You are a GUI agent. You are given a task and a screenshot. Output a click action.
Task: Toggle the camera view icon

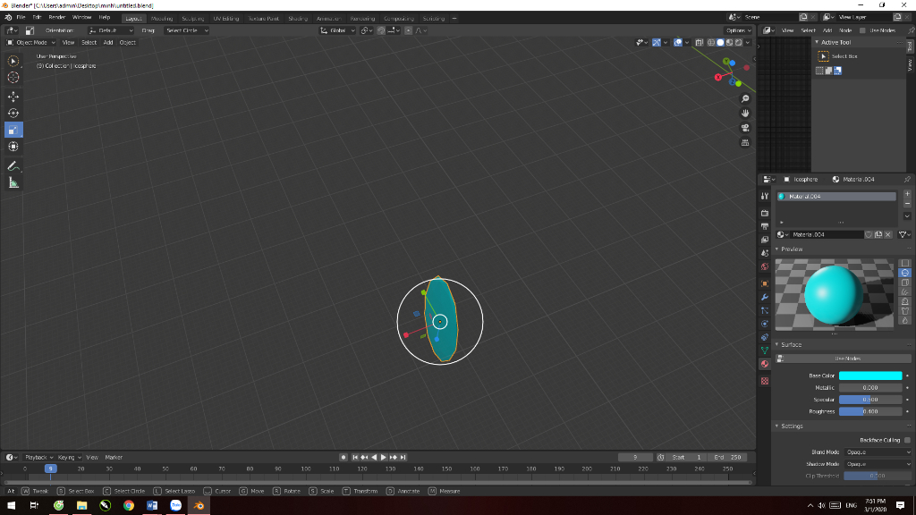coord(745,128)
